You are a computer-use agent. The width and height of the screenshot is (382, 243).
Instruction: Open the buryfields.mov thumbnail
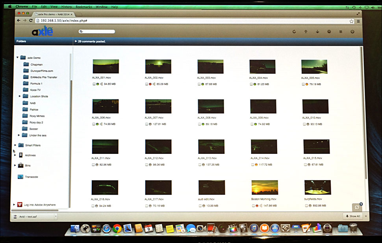click(317, 188)
